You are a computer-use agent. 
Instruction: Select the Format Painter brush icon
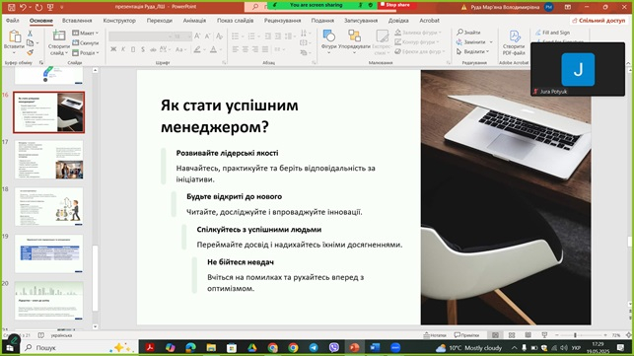[x=30, y=52]
